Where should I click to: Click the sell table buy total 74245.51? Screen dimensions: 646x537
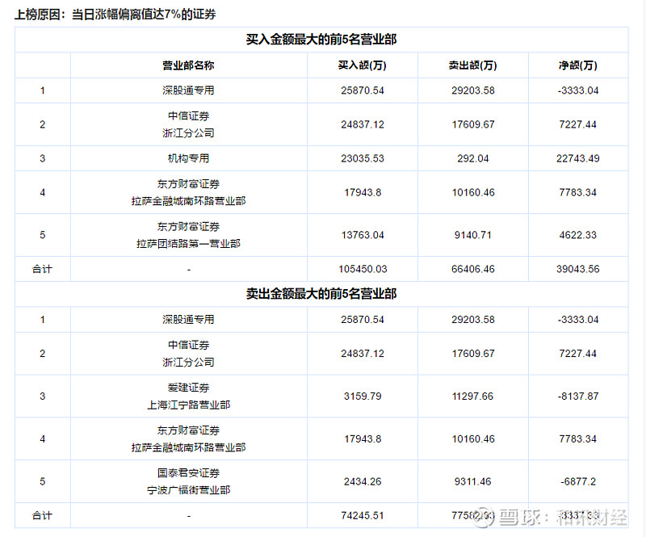click(x=363, y=515)
